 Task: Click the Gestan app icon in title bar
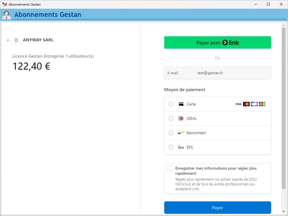point(4,4)
